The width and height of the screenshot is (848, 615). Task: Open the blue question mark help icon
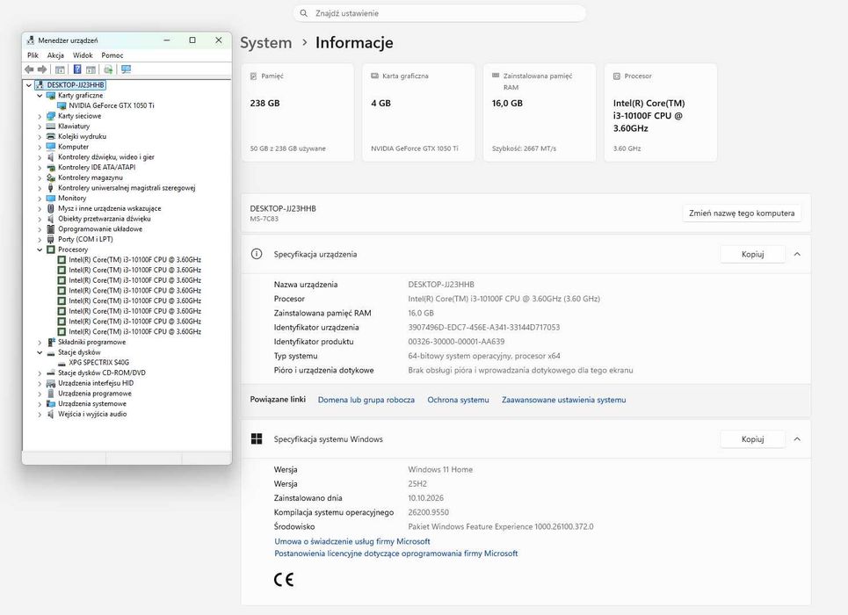pyautogui.click(x=77, y=69)
